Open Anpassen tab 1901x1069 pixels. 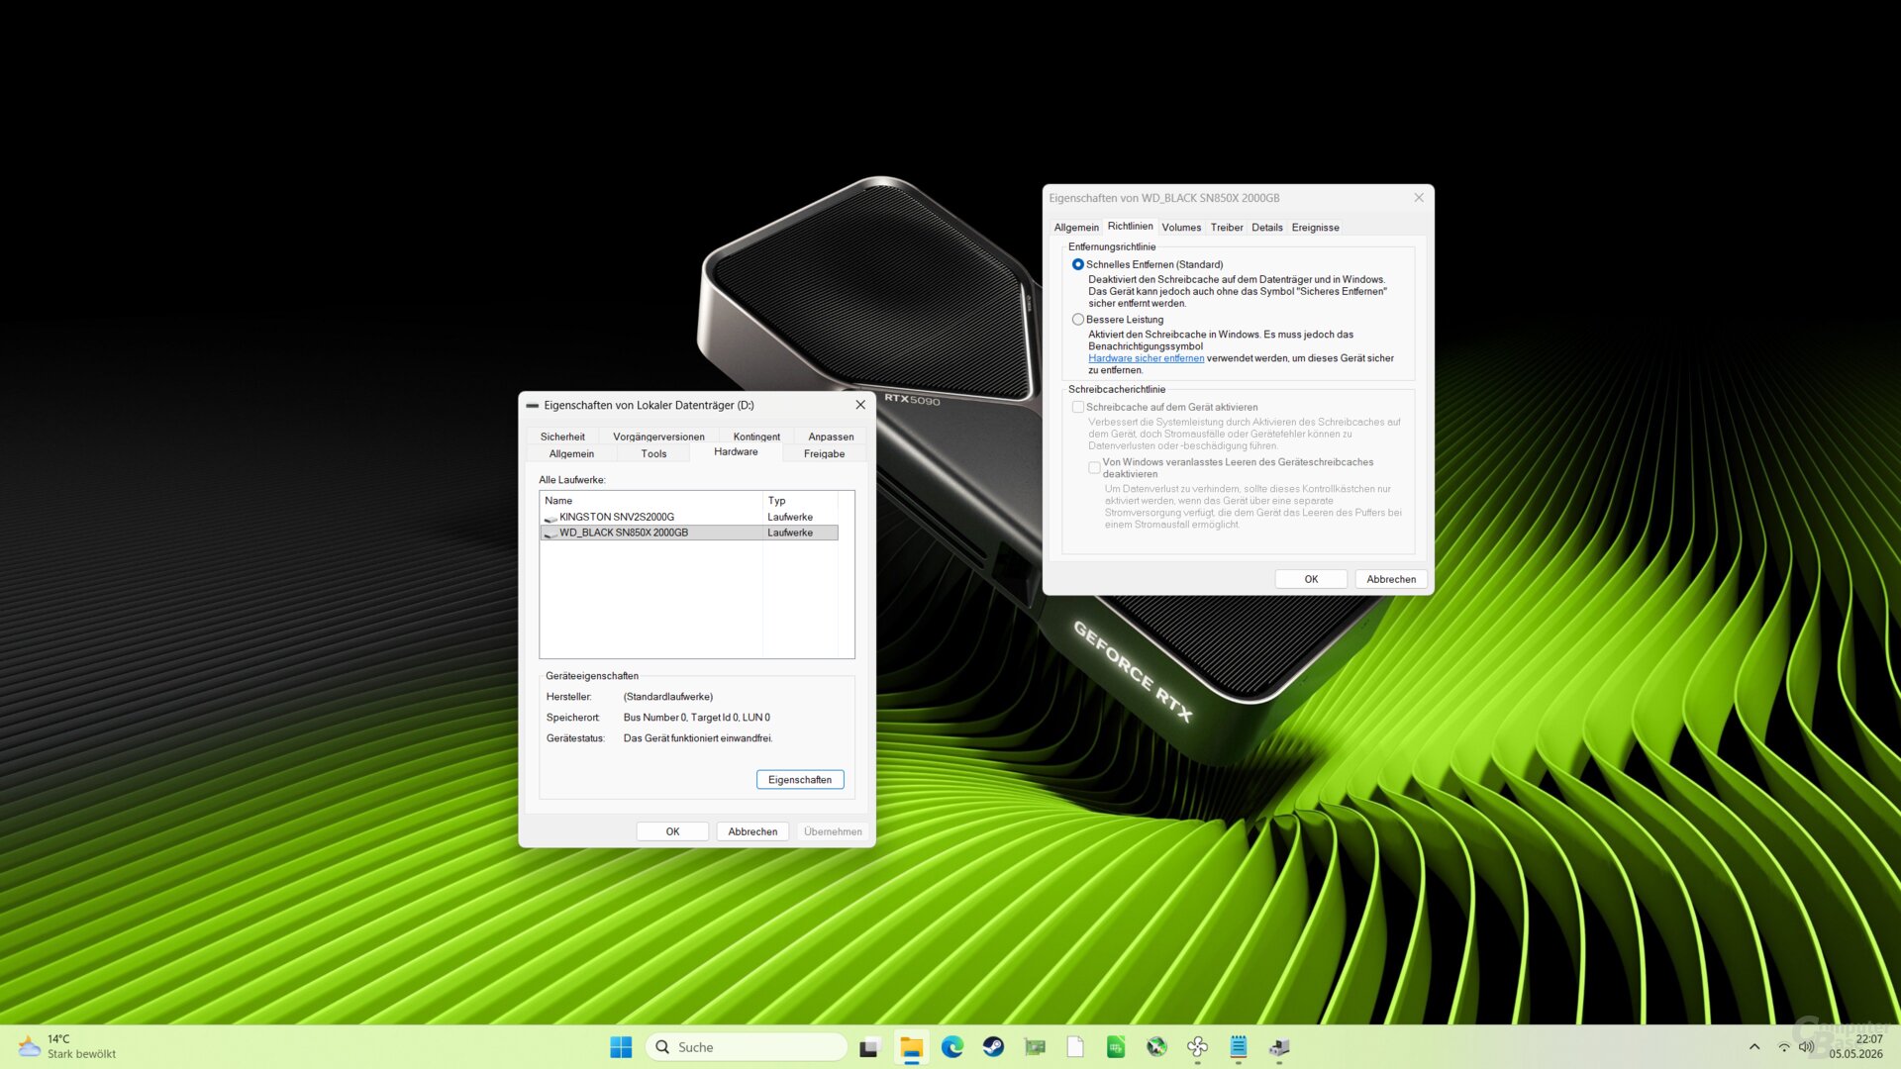(x=831, y=437)
